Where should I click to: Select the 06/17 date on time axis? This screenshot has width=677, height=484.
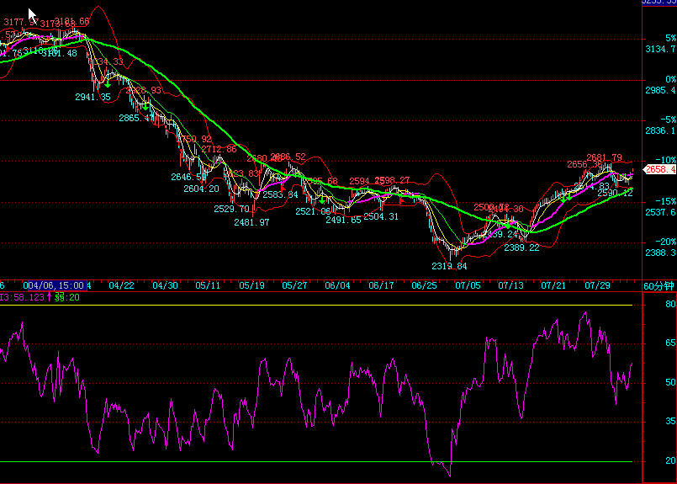pos(381,285)
